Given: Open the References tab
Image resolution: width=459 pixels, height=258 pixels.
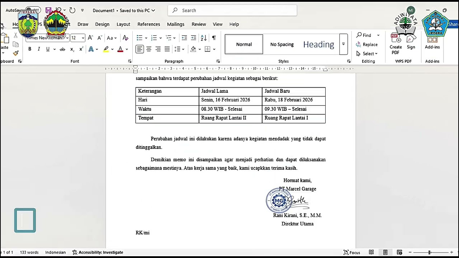Looking at the screenshot, I should tap(149, 24).
